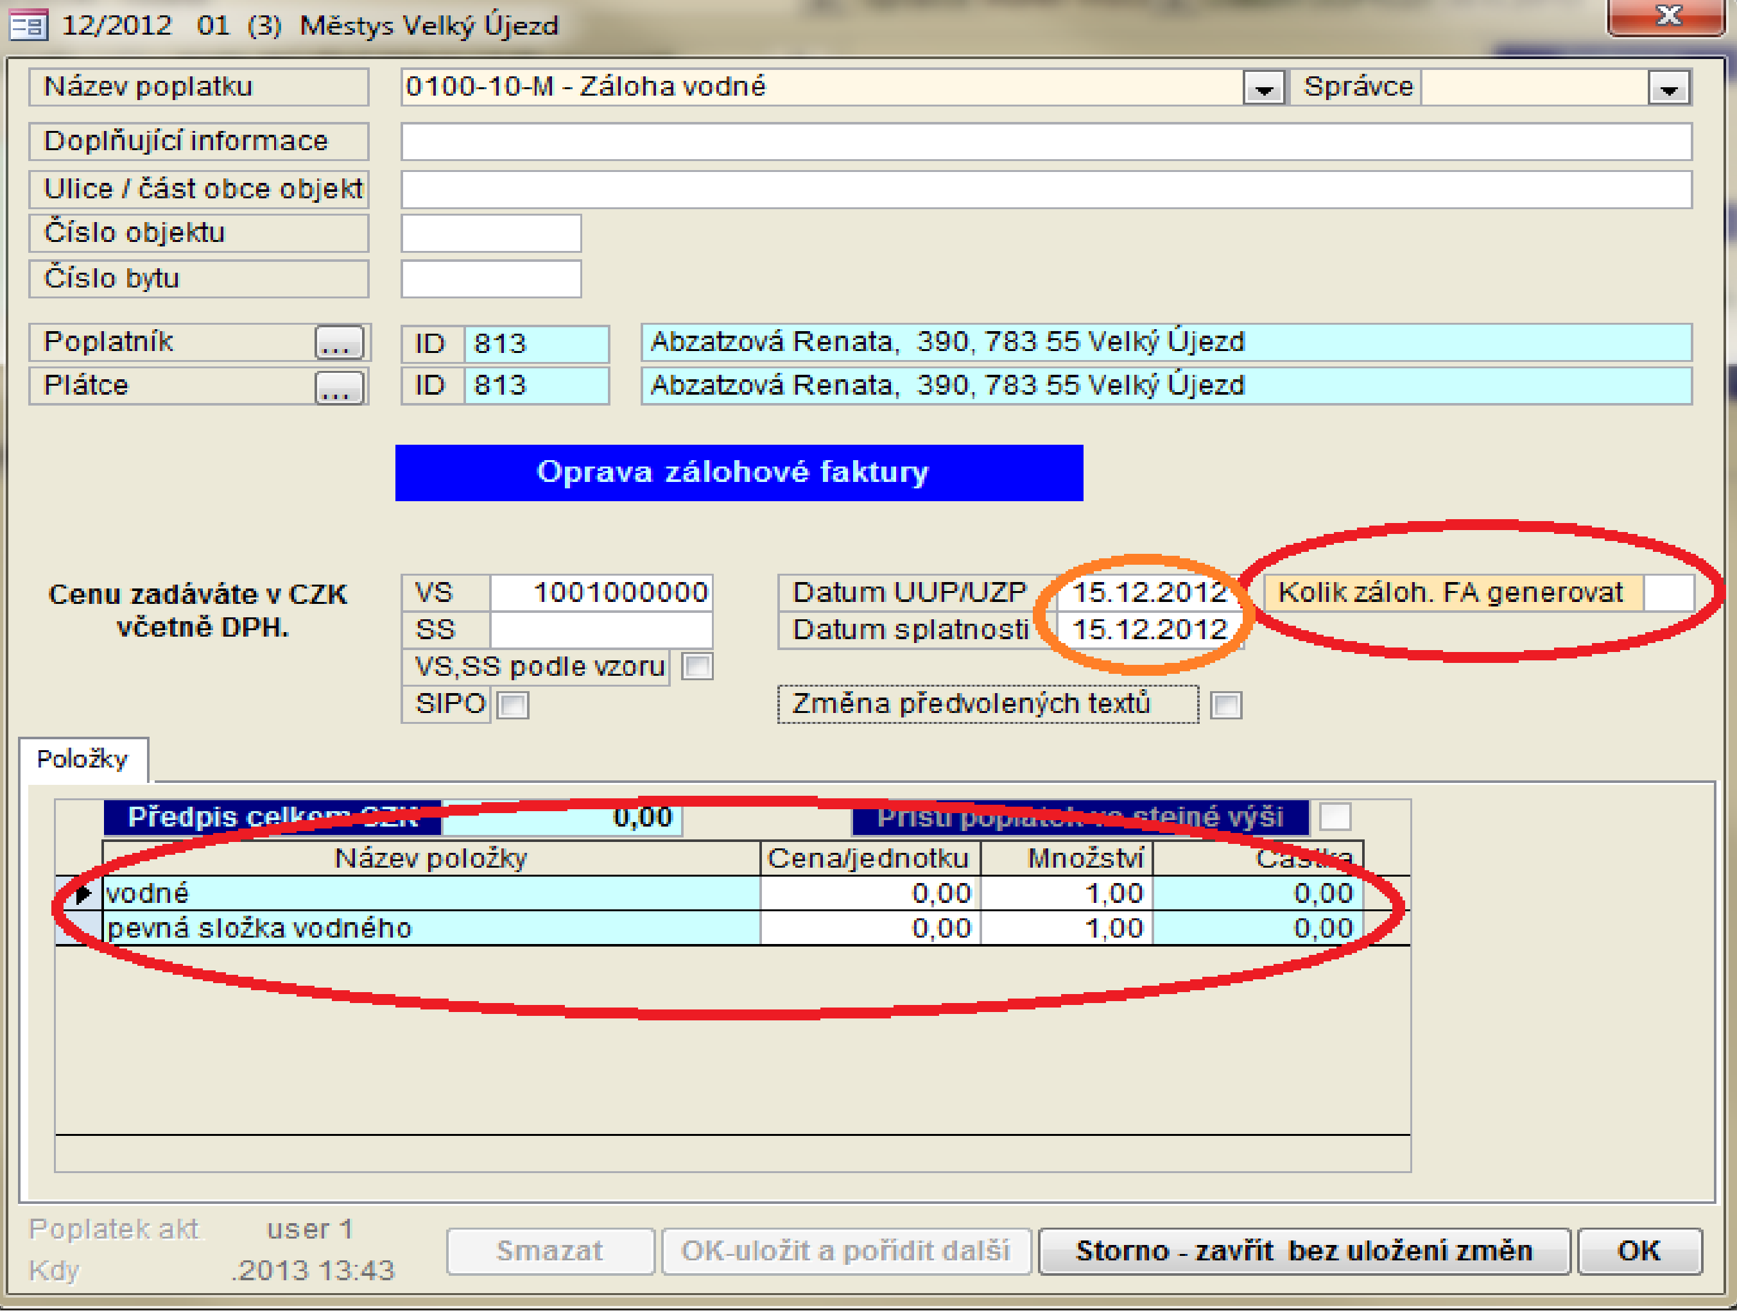Viewport: 1737px width, 1313px height.
Task: Click the Oprava zálohové faktury banner
Action: click(739, 473)
